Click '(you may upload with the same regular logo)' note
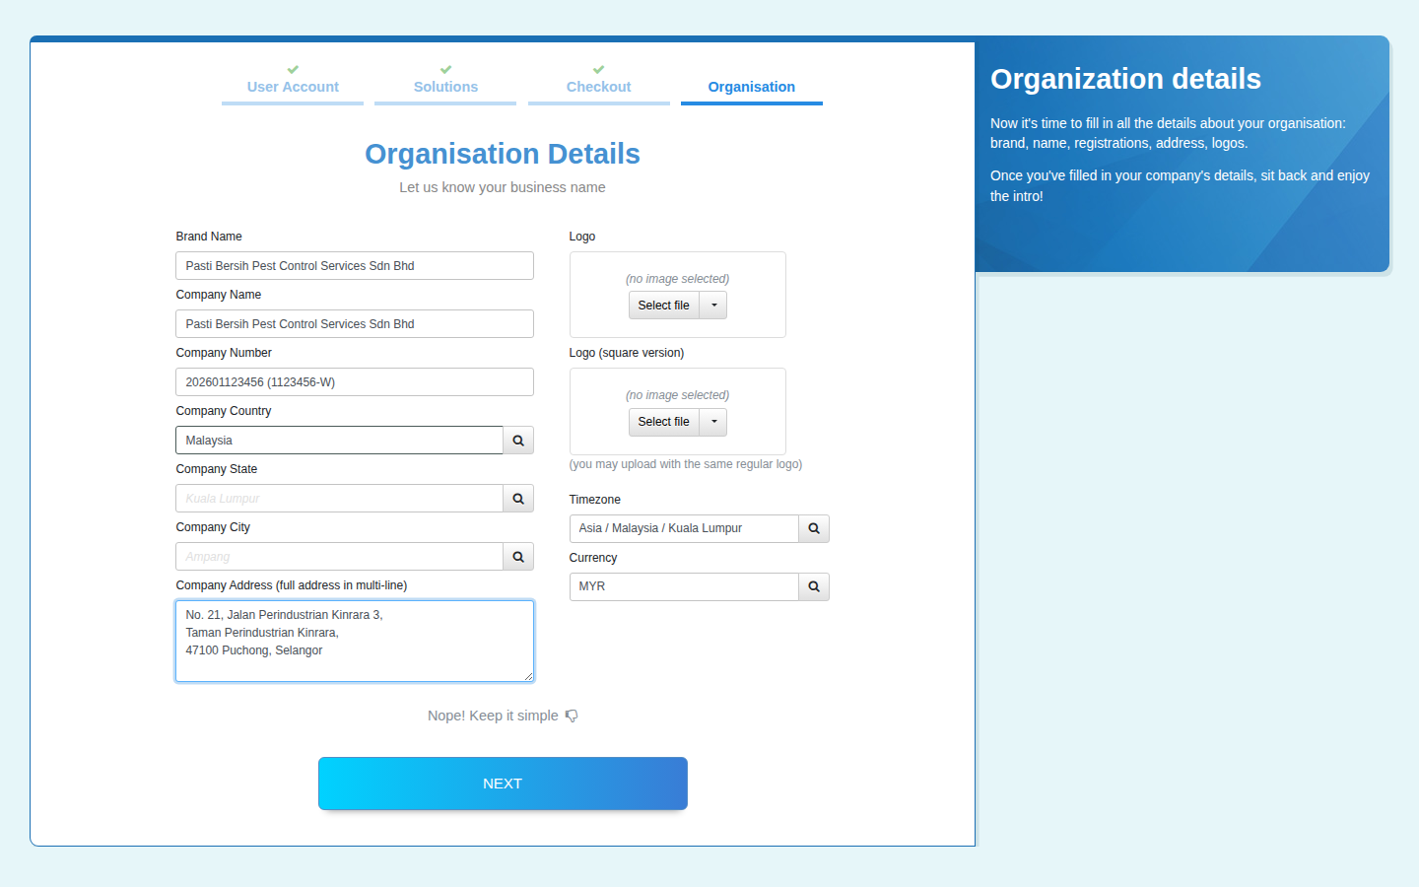The image size is (1419, 887). click(x=686, y=464)
